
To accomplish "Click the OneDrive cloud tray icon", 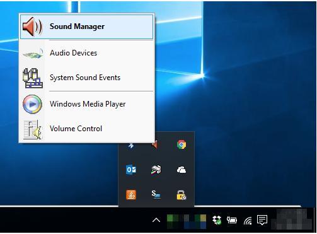I will tap(182, 170).
